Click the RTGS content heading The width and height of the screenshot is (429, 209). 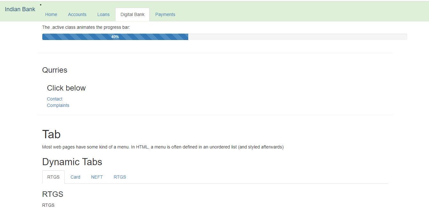tap(53, 194)
